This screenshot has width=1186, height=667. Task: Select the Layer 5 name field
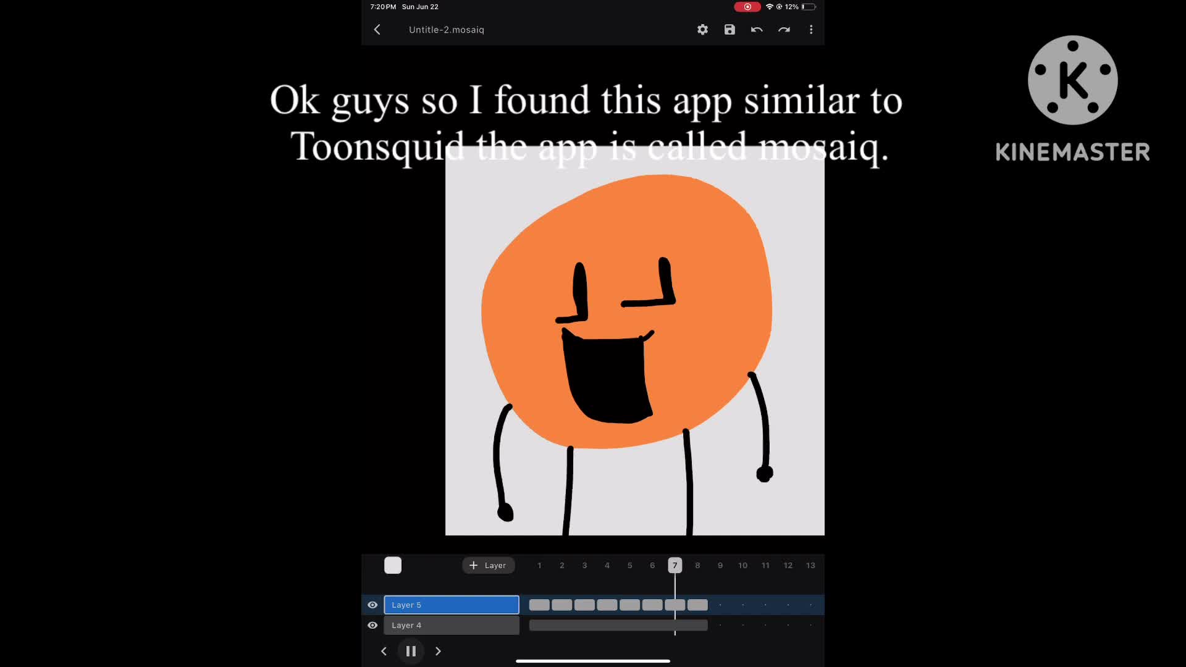point(452,605)
